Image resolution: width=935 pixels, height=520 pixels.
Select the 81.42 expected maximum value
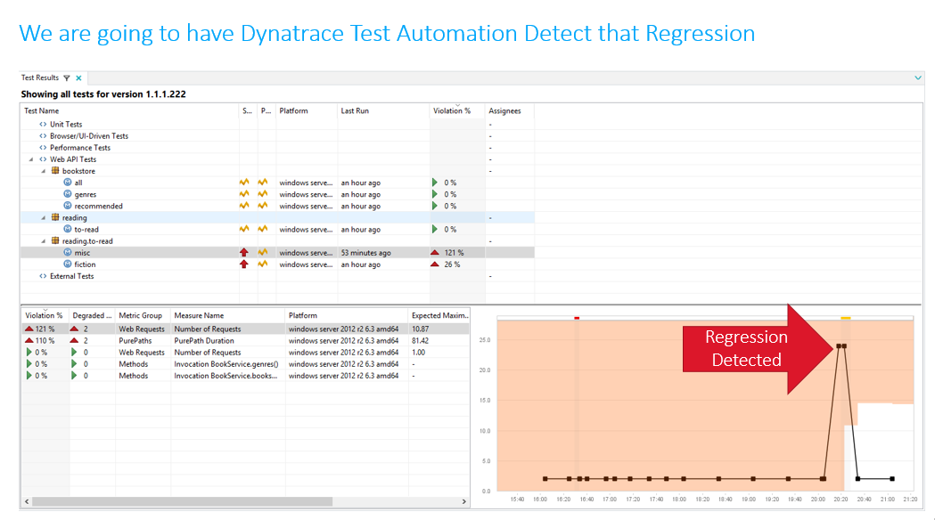coord(421,341)
